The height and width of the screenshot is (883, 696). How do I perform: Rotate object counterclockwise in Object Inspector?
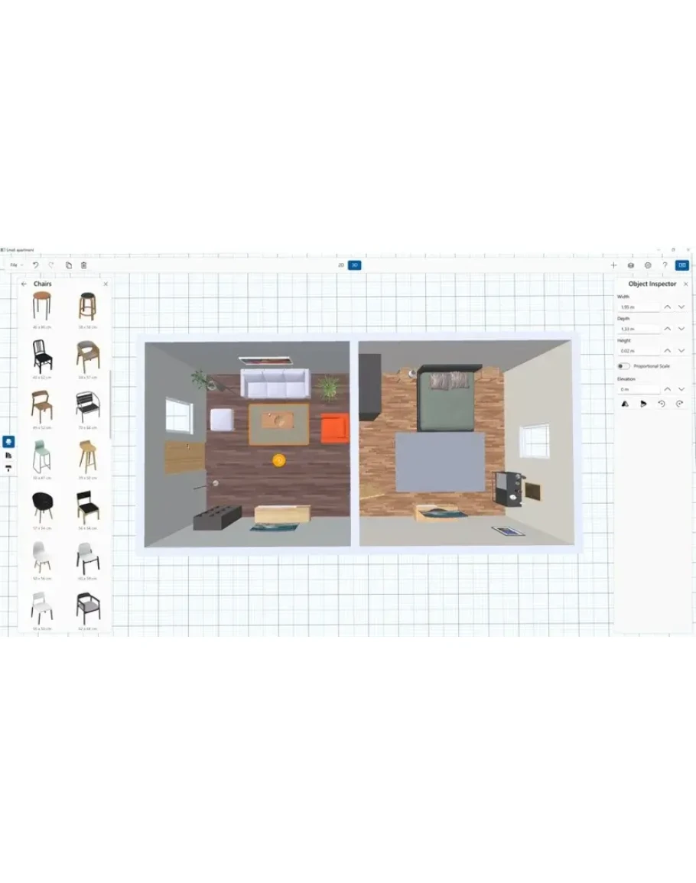(662, 404)
